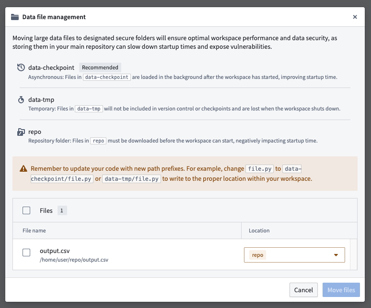Click the Cancel button
Image resolution: width=371 pixels, height=308 pixels.
[x=303, y=290]
